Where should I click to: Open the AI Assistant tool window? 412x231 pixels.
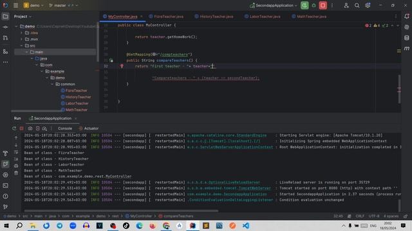coord(407,27)
